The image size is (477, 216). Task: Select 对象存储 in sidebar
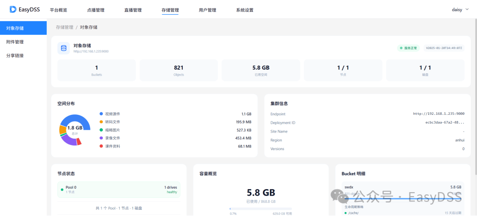point(23,28)
